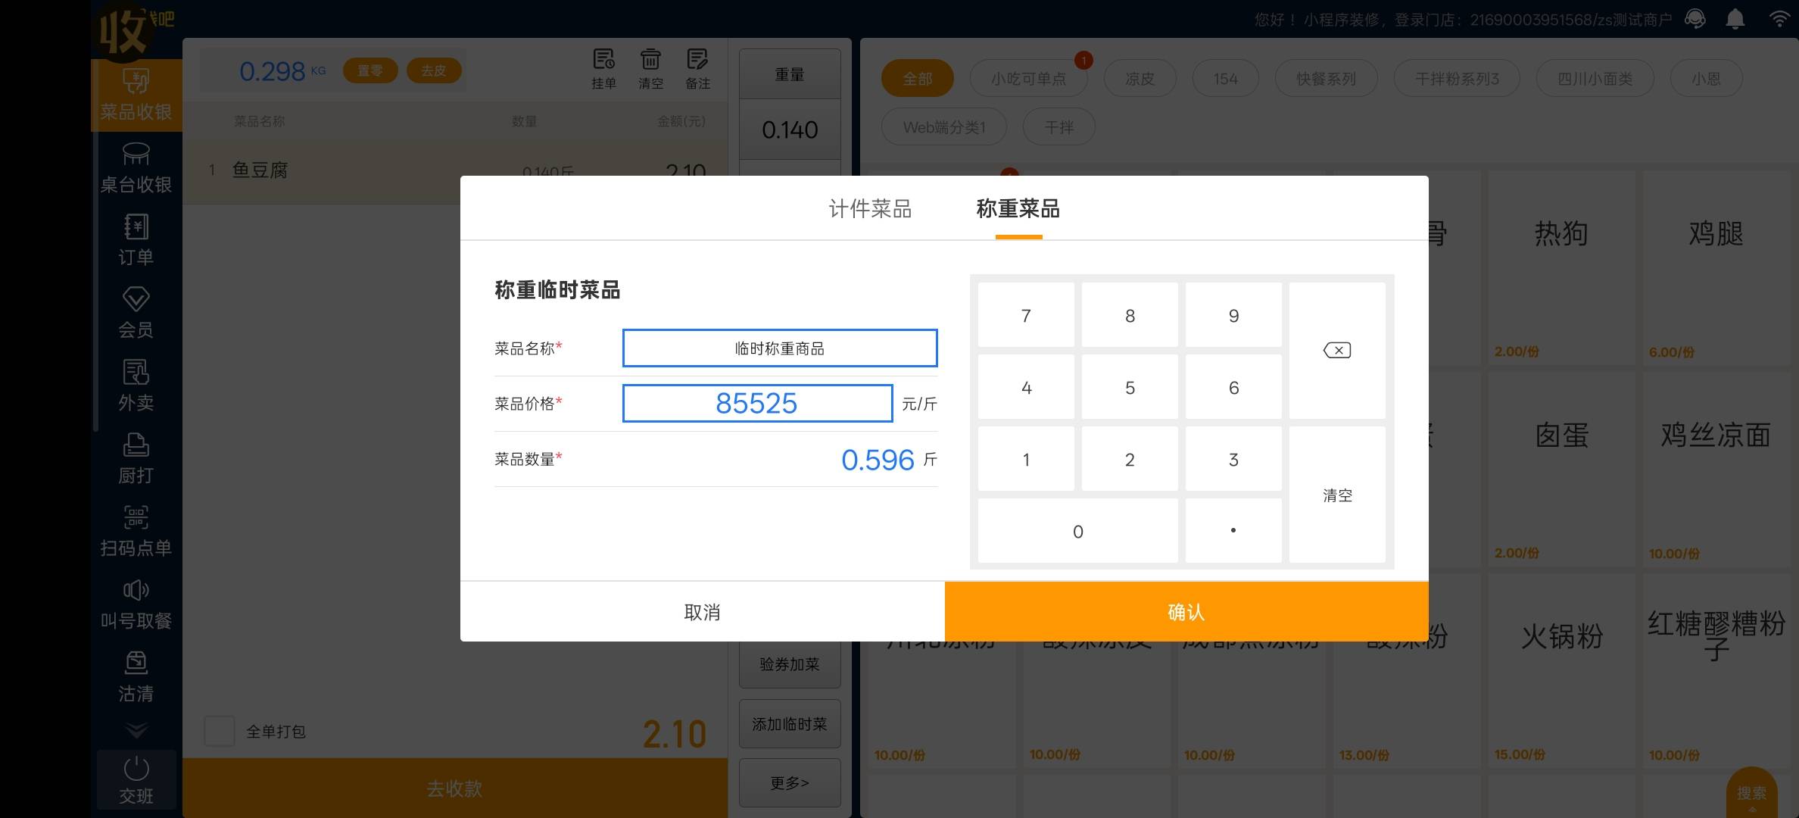The image size is (1799, 818).
Task: Select the 鸡丝凉面 dish card
Action: coord(1716,468)
